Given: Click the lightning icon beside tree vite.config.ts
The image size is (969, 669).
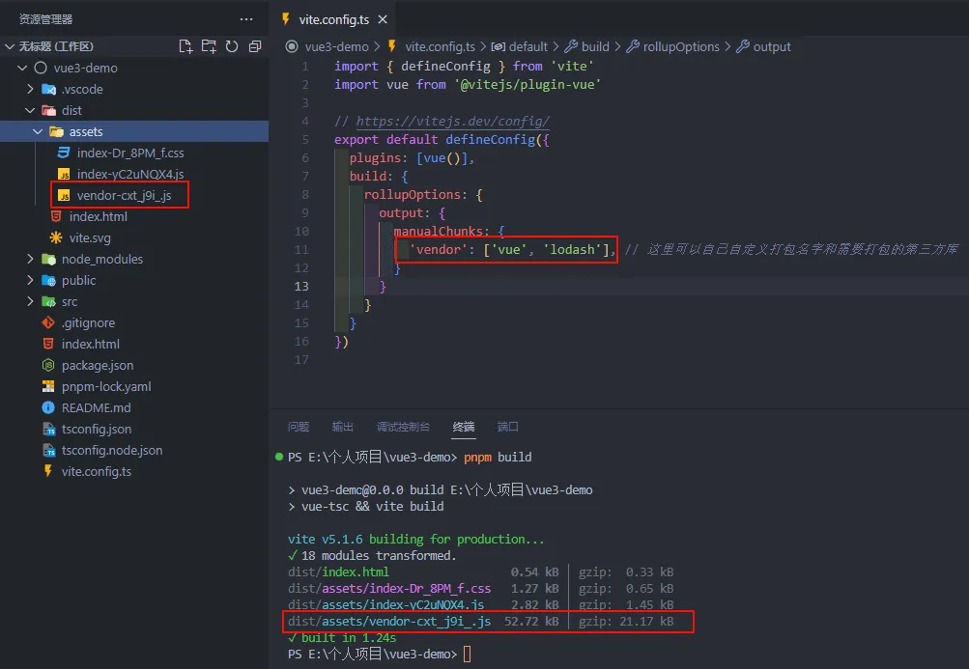Looking at the screenshot, I should coord(48,471).
